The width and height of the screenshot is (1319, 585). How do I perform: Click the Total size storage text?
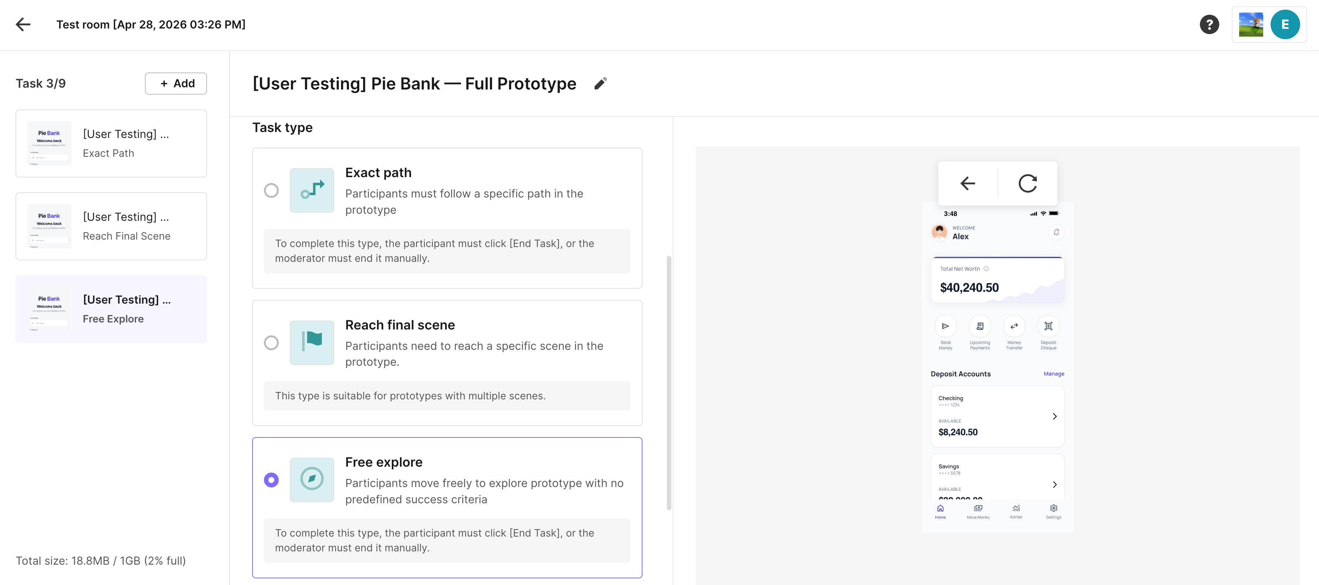pos(101,561)
